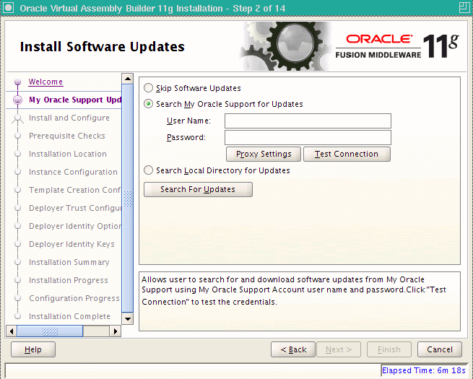Click the step list scroll right arrow
Viewport: 473px width, 379px height.
point(116,331)
